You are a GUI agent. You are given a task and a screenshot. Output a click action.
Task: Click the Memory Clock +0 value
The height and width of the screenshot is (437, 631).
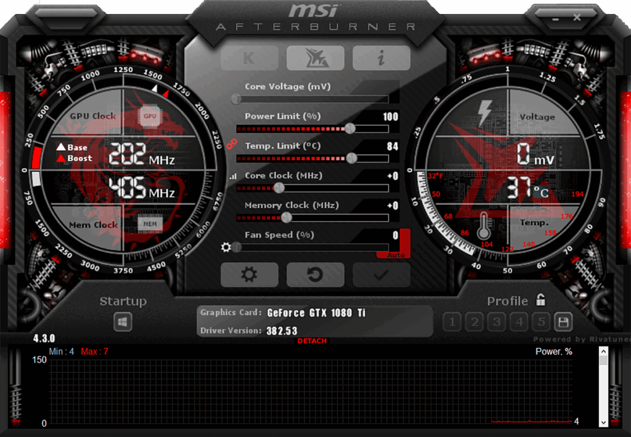tap(393, 206)
